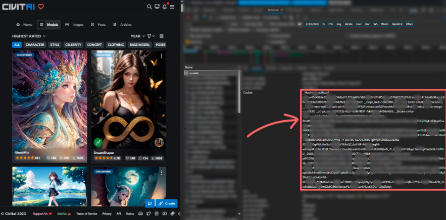446x220 pixels.
Task: Click the GhostMix title
Action: tap(22, 152)
